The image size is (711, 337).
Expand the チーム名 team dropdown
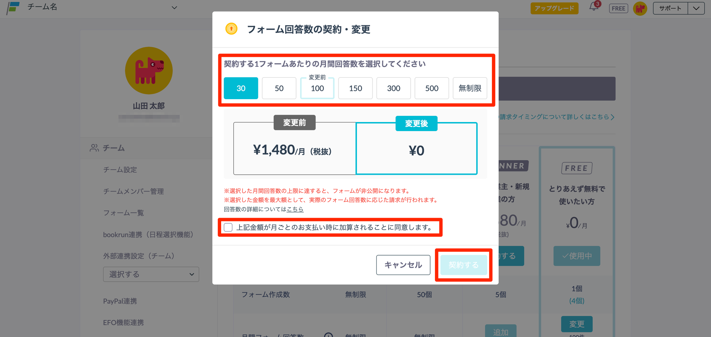(174, 8)
